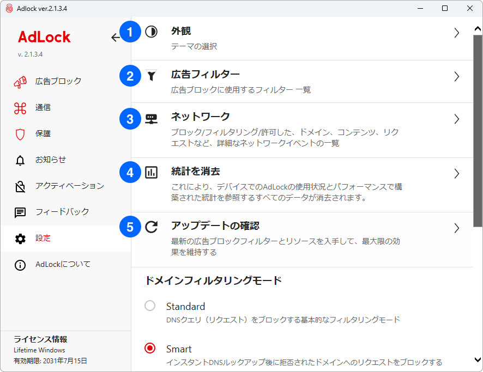
Task: Click the contrast icon next to 外観
Action: click(x=151, y=32)
